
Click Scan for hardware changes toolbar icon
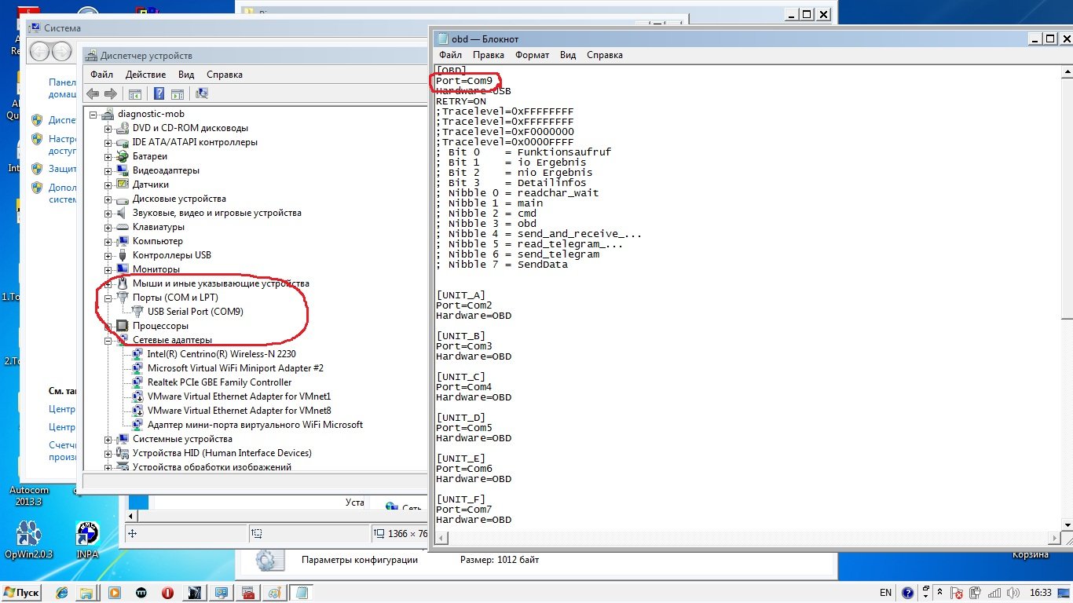[x=202, y=94]
